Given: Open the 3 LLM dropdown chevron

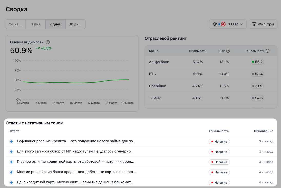Looking at the screenshot, I should pos(241,24).
